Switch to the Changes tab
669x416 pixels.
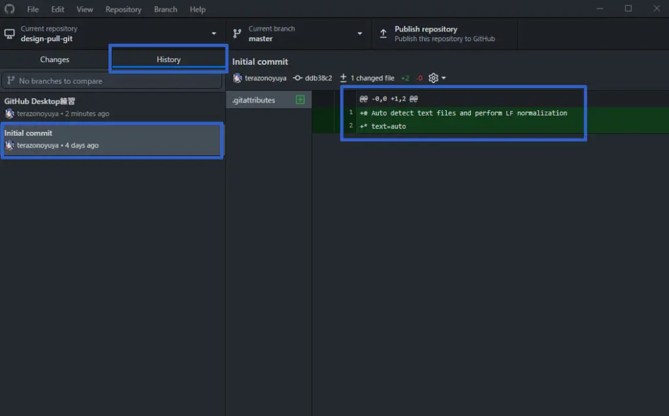[x=55, y=59]
